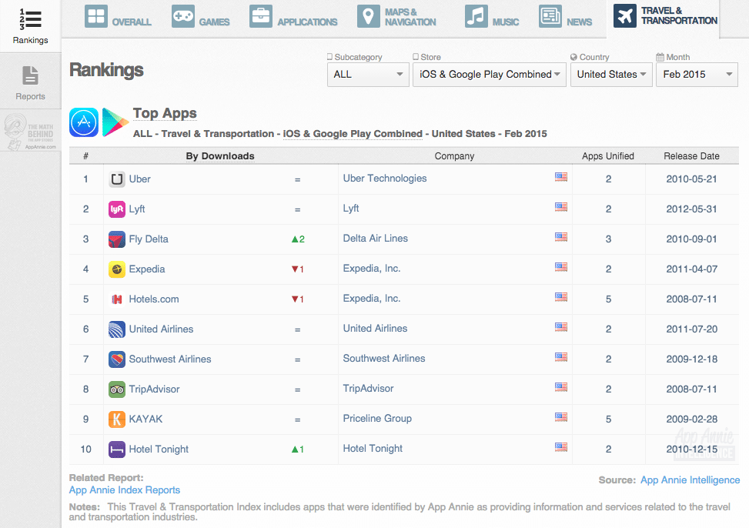749x528 pixels.
Task: Click Hotel Tonight up 1 rank change
Action: [x=298, y=449]
